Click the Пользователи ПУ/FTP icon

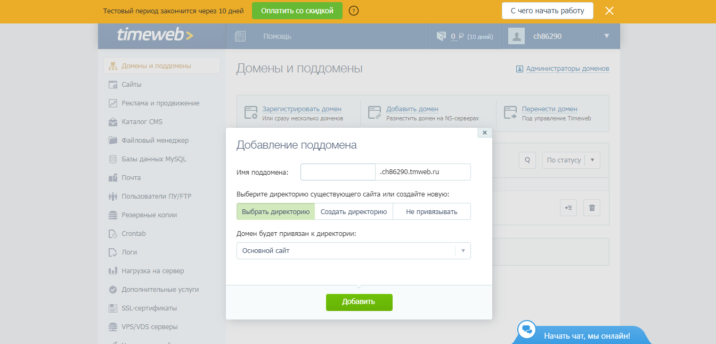113,196
